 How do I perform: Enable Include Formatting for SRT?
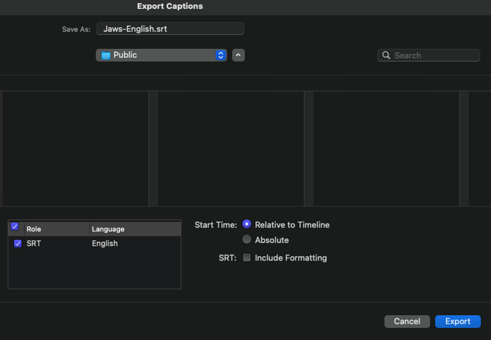[247, 258]
